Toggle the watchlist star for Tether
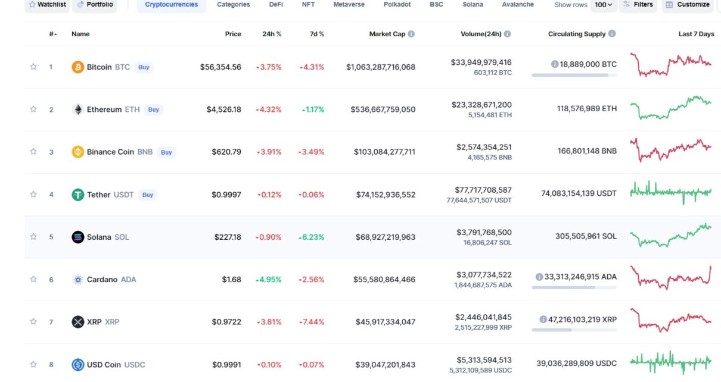This screenshot has height=382, width=721. 33,195
